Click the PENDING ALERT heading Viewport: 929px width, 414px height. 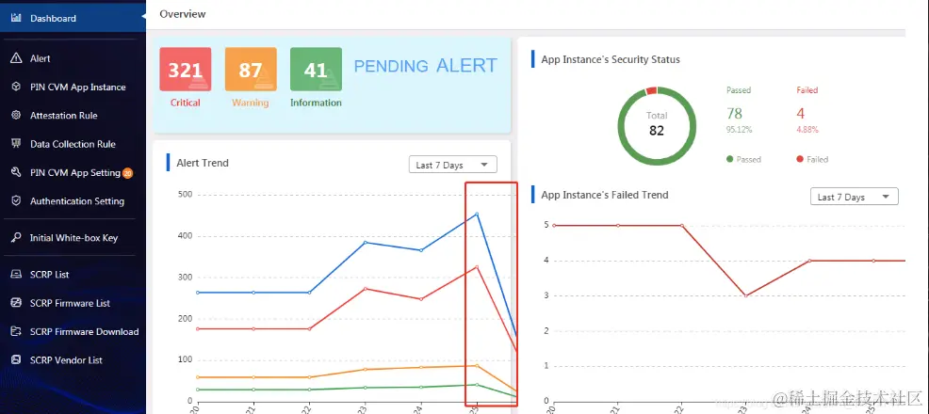tap(425, 66)
